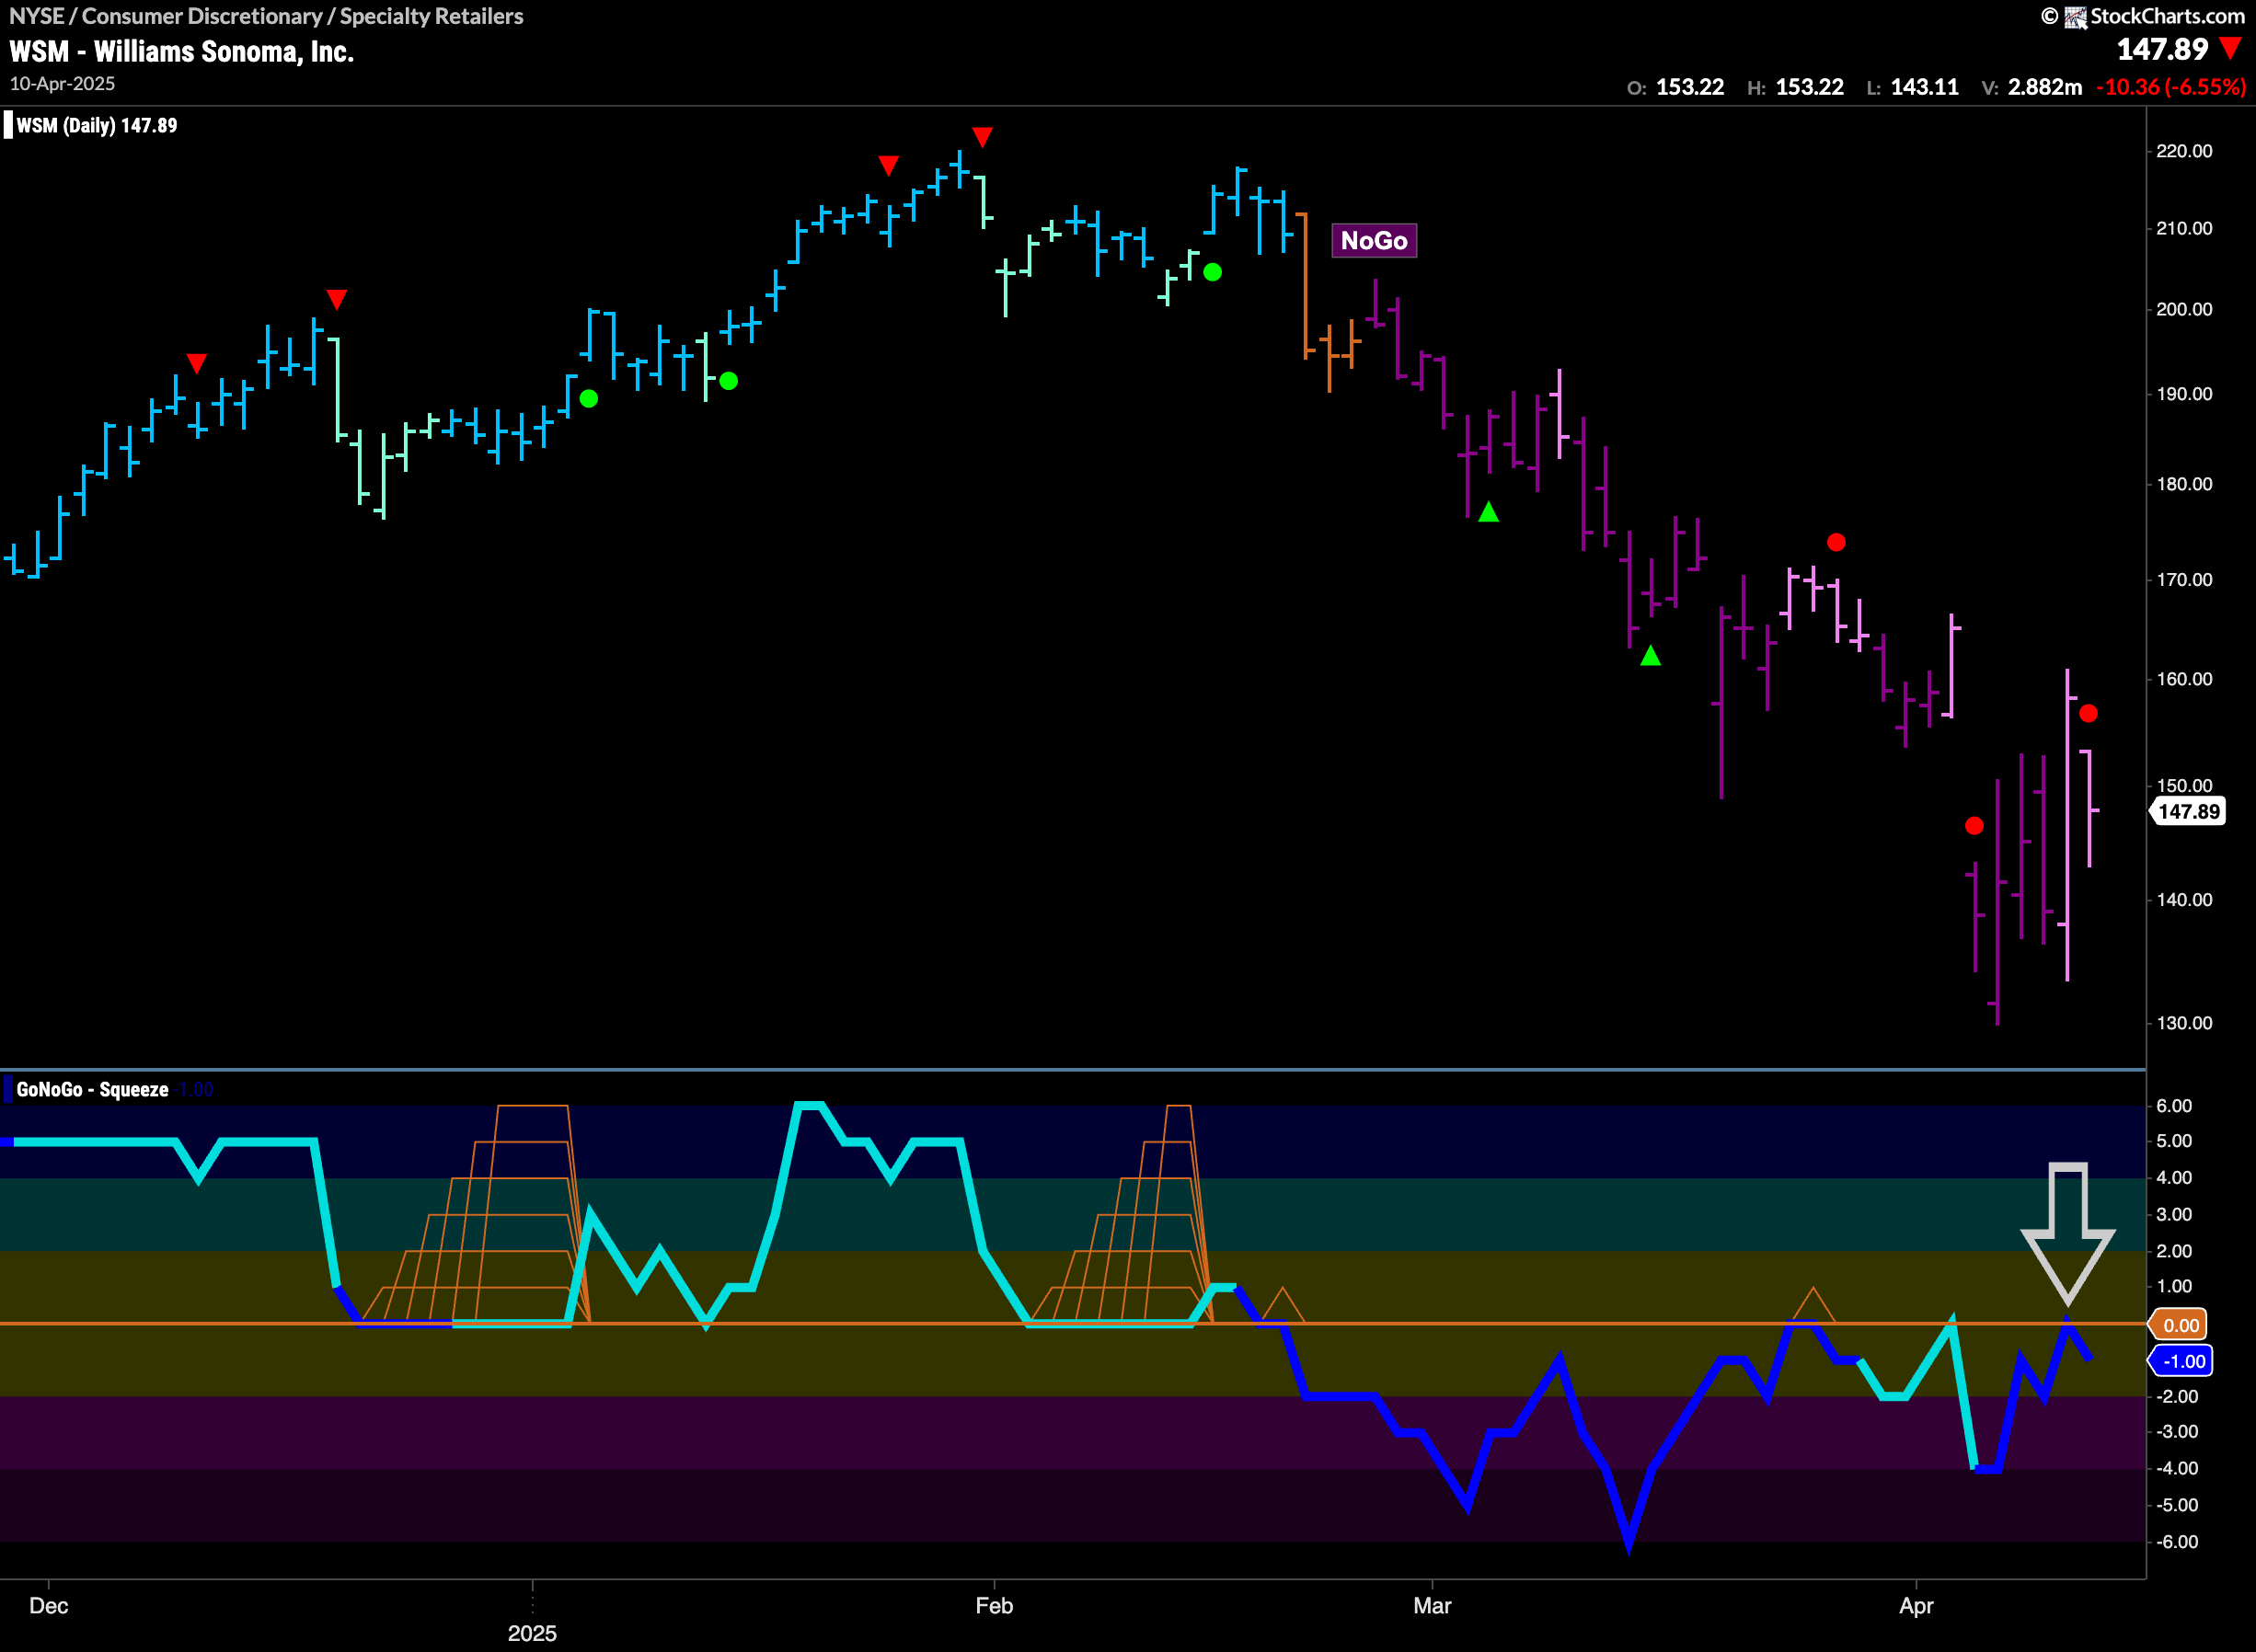The height and width of the screenshot is (1652, 2256).
Task: Click the red circle marker near 146 in April
Action: tap(1974, 826)
